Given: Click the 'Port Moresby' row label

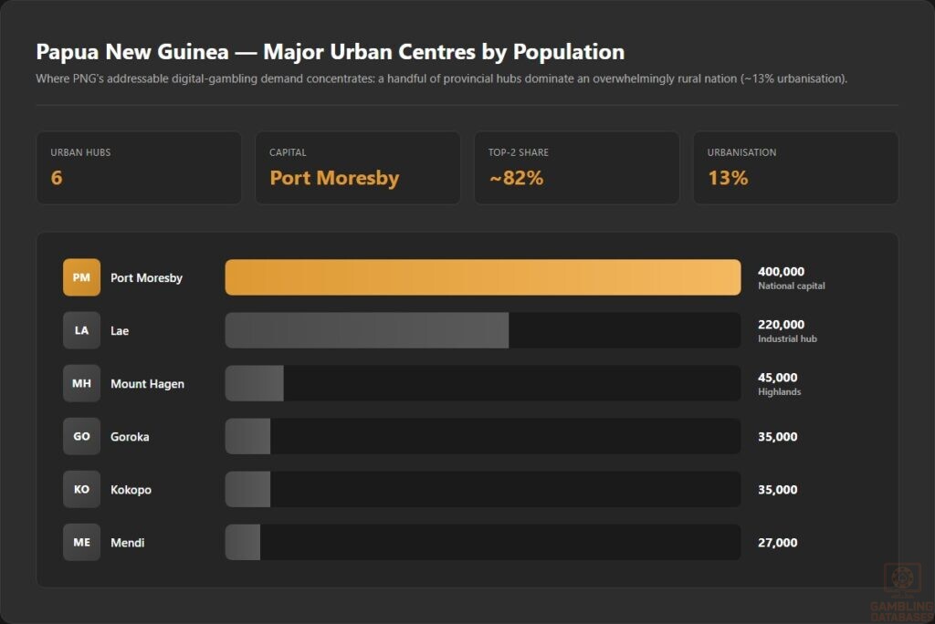Looking at the screenshot, I should coord(147,277).
